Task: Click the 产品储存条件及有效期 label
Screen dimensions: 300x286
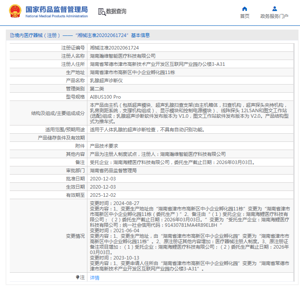Action: (x=61, y=138)
